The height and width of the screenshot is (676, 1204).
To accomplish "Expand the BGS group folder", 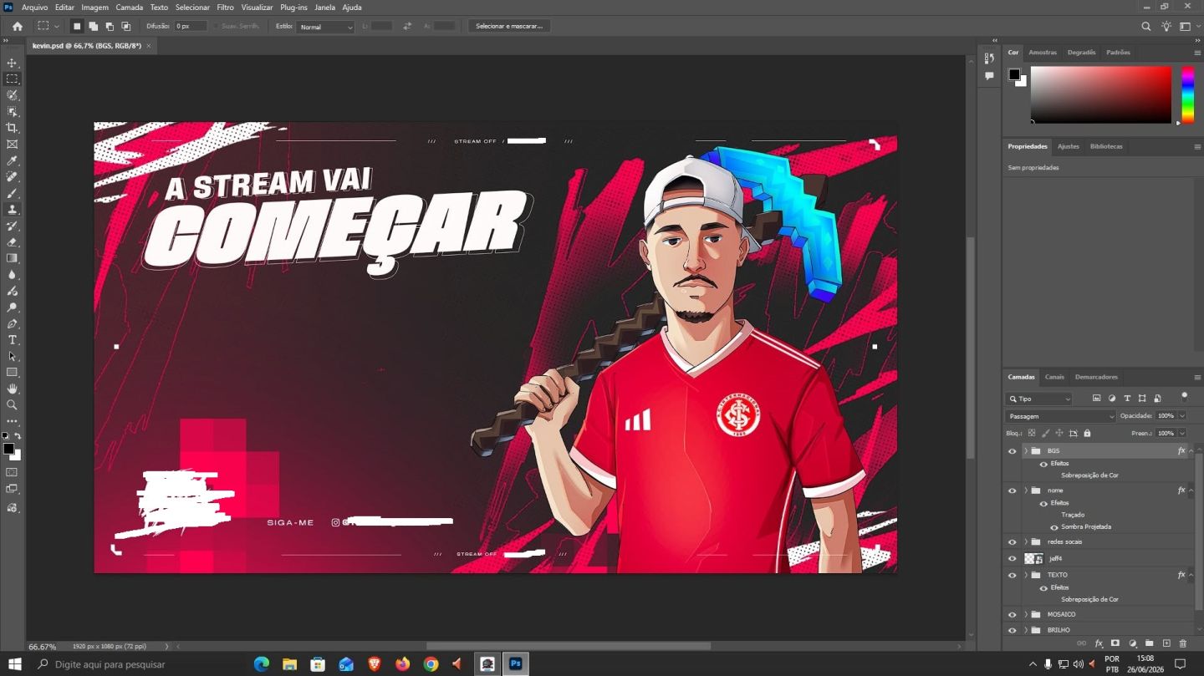I will [1026, 451].
